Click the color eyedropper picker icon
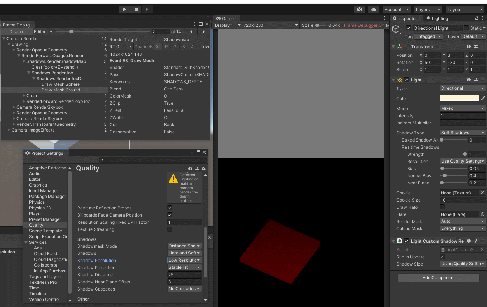The image size is (487, 307). pyautogui.click(x=483, y=98)
